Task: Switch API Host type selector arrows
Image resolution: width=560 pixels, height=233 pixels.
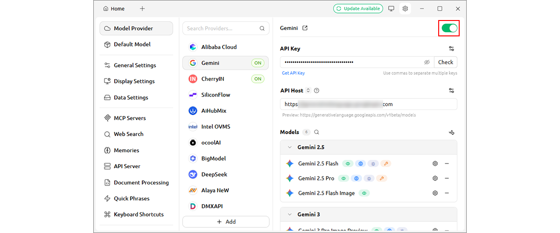Action: pyautogui.click(x=308, y=90)
